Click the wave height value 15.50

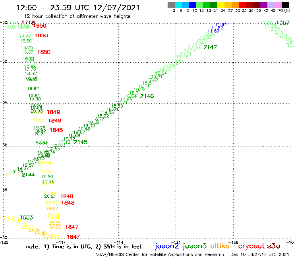pyautogui.click(x=26, y=41)
